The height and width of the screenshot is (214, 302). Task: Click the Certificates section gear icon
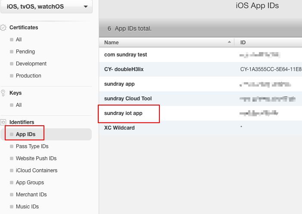3,28
